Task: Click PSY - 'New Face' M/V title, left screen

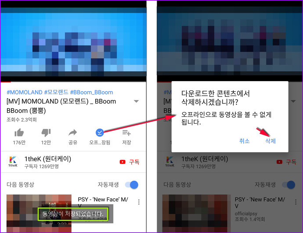Action: click(103, 201)
